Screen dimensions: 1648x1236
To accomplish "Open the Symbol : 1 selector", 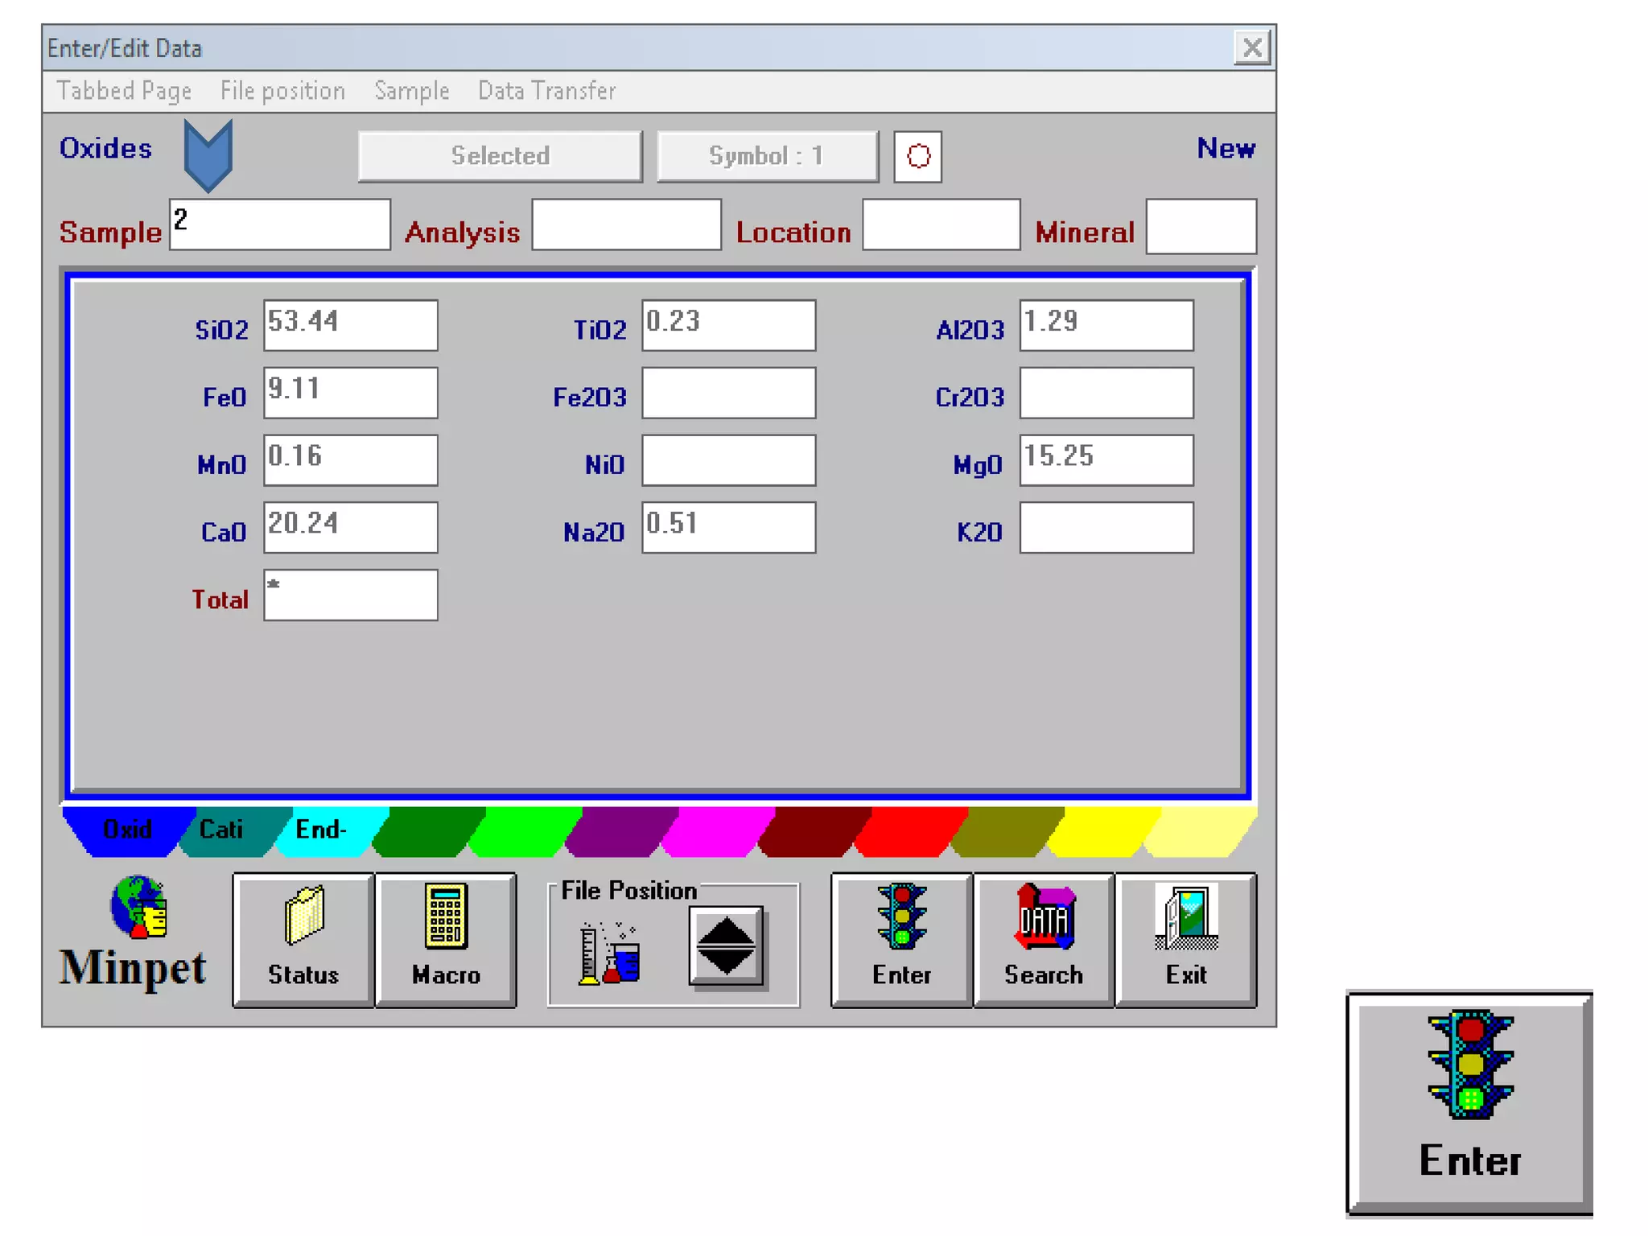I will pos(767,156).
